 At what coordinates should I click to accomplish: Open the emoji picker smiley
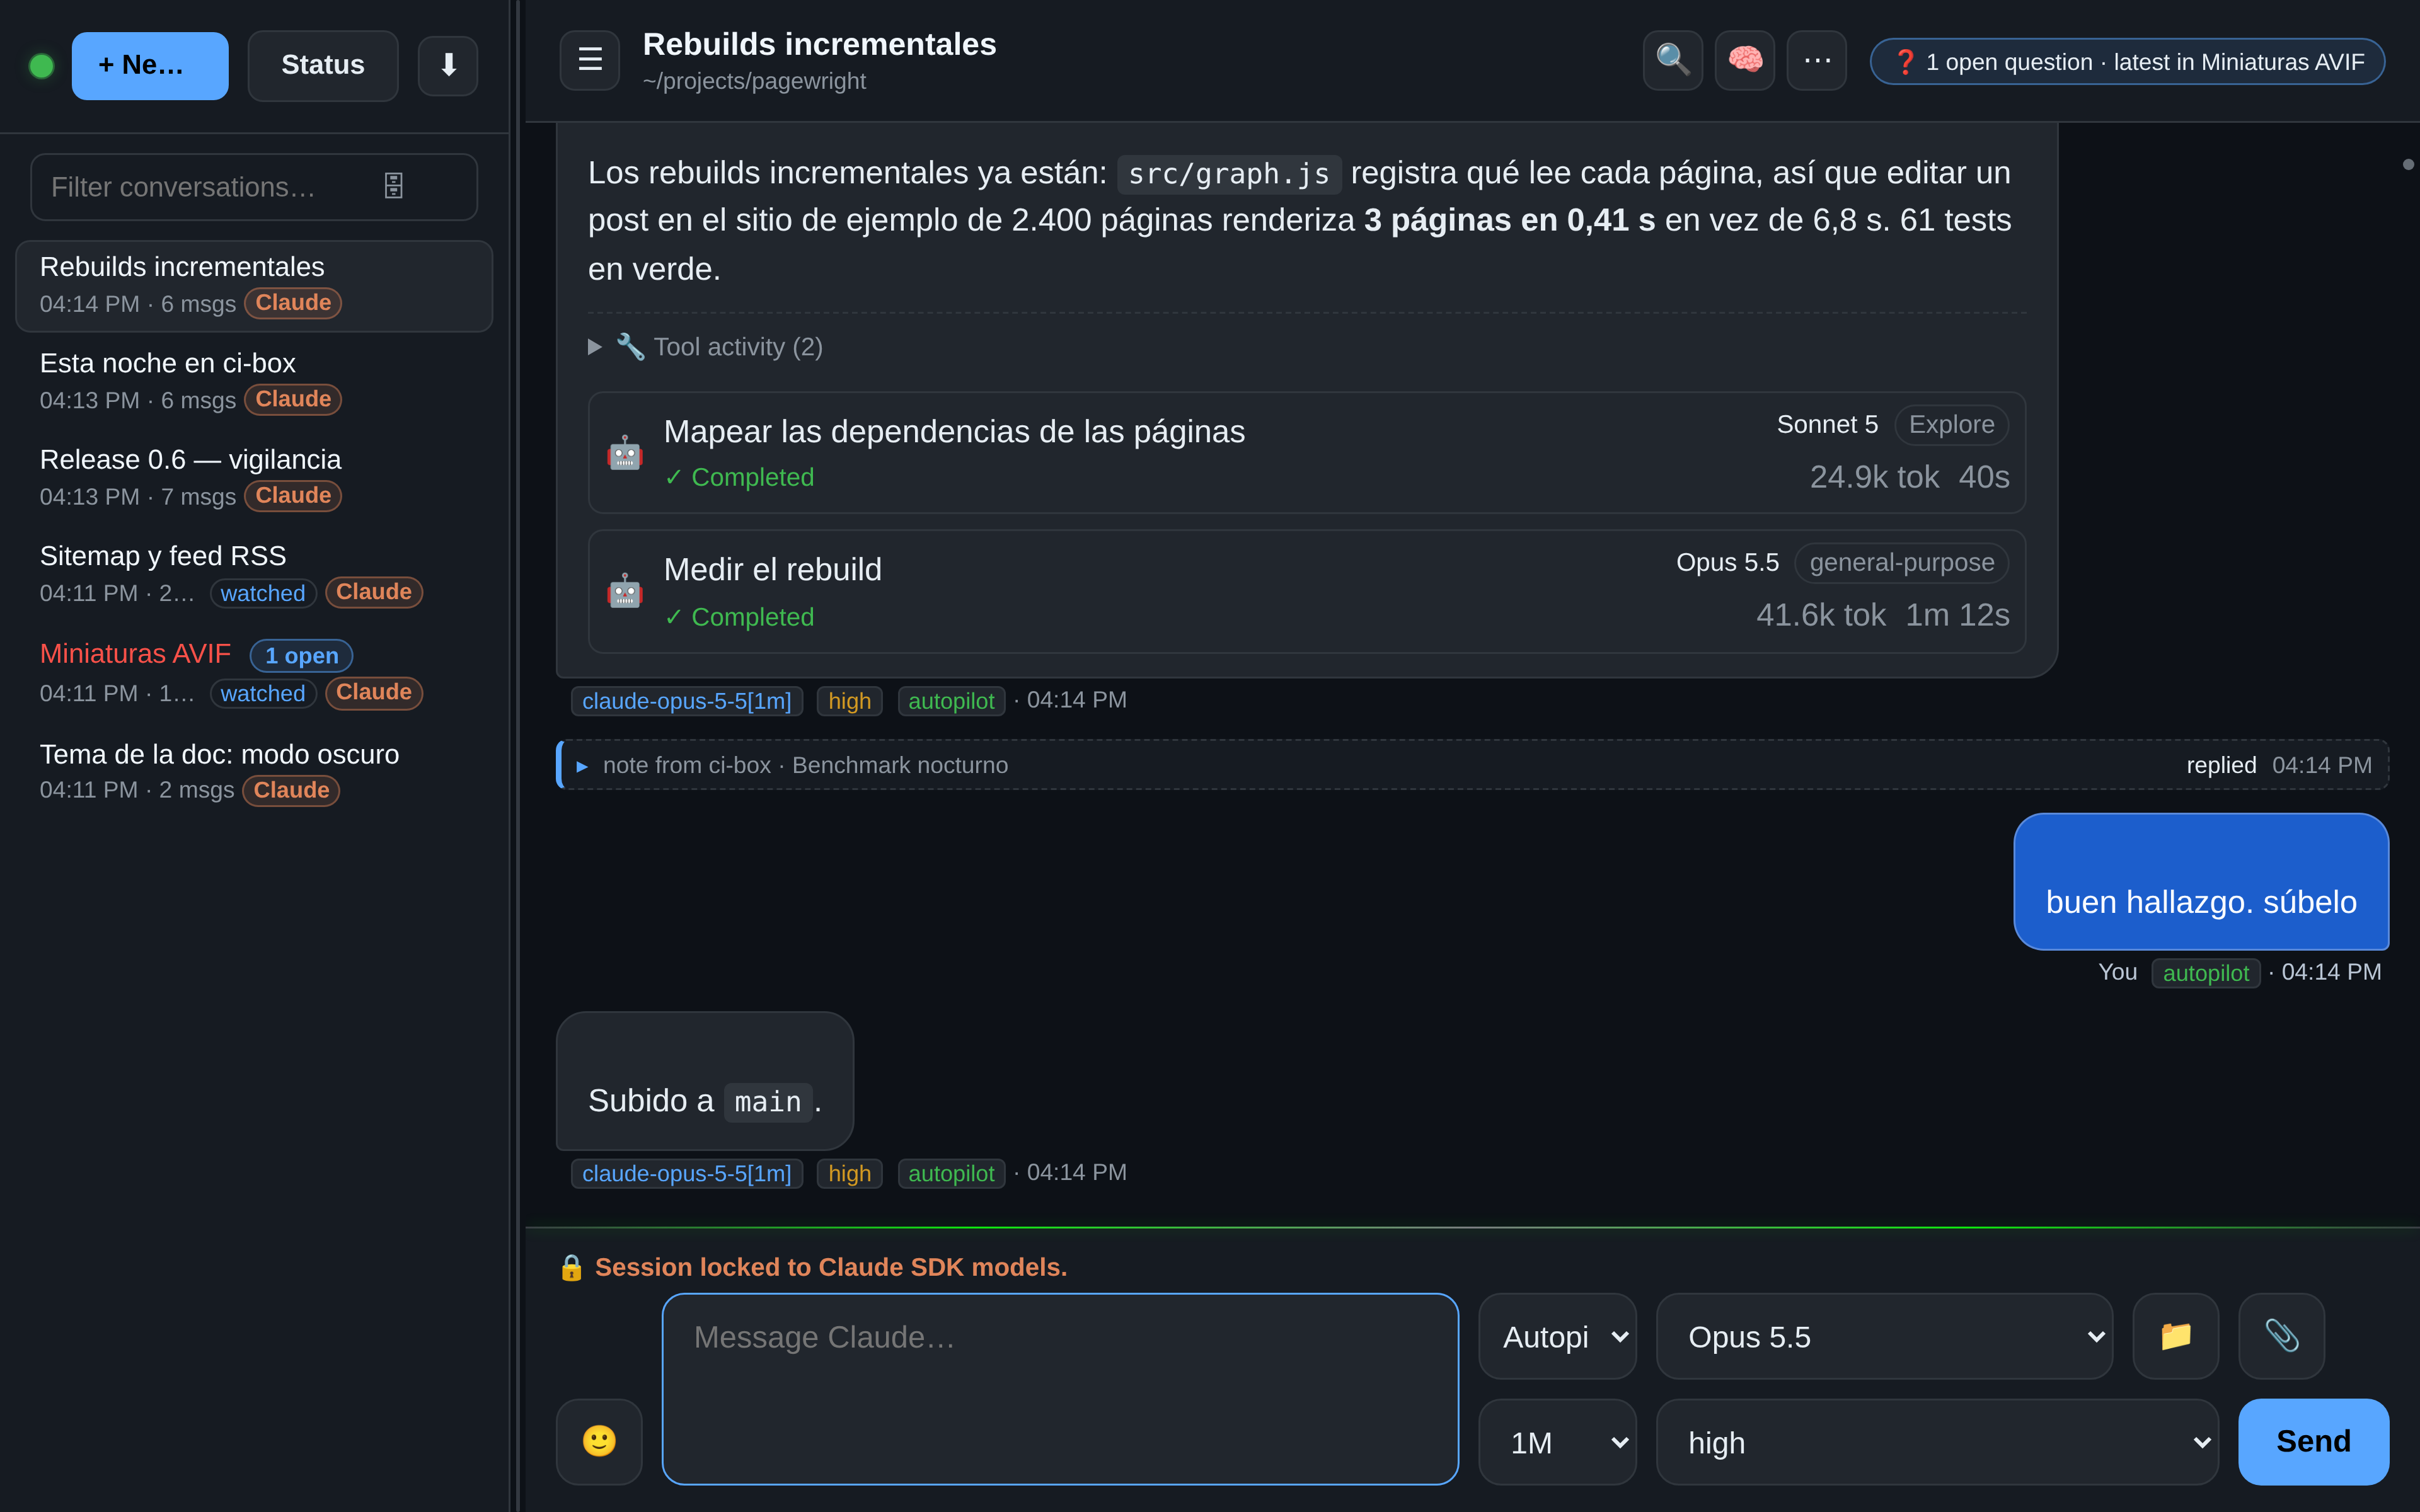(x=599, y=1441)
